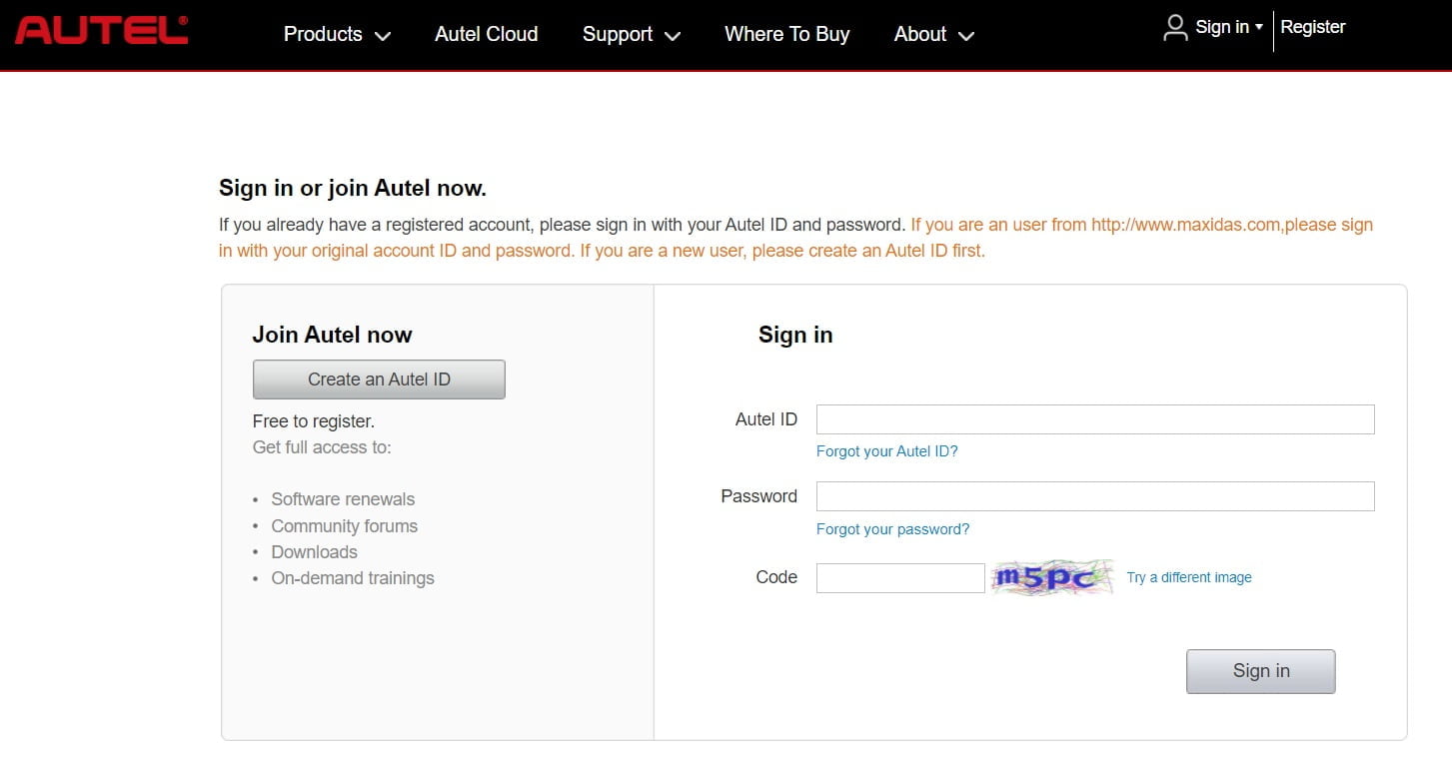Click the Community forums list item
This screenshot has width=1452, height=767.
tap(345, 526)
